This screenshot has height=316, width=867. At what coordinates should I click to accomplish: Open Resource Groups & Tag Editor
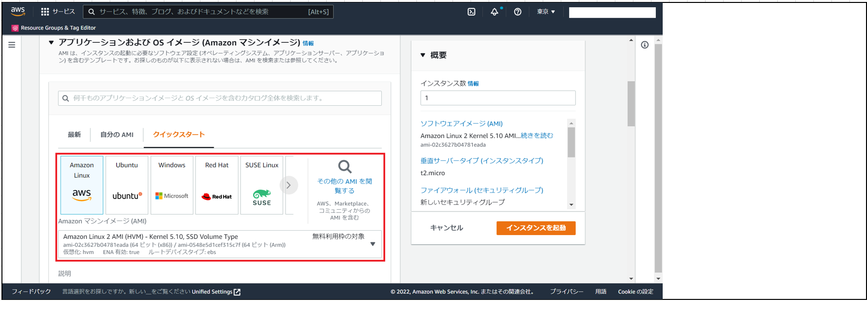click(54, 28)
